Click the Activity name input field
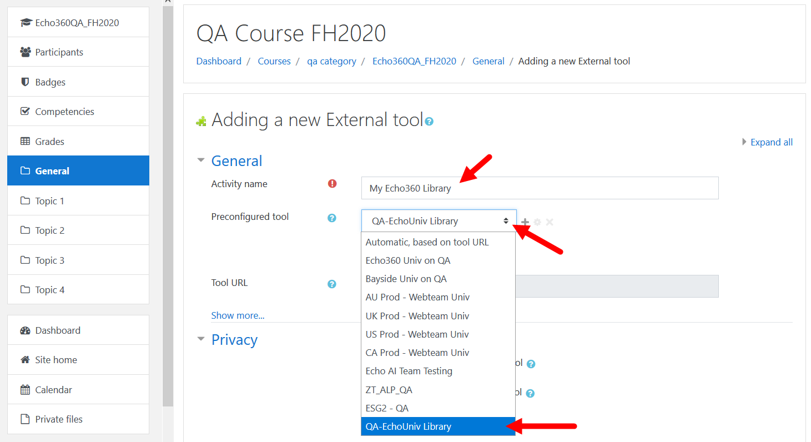This screenshot has width=811, height=442. pos(540,188)
